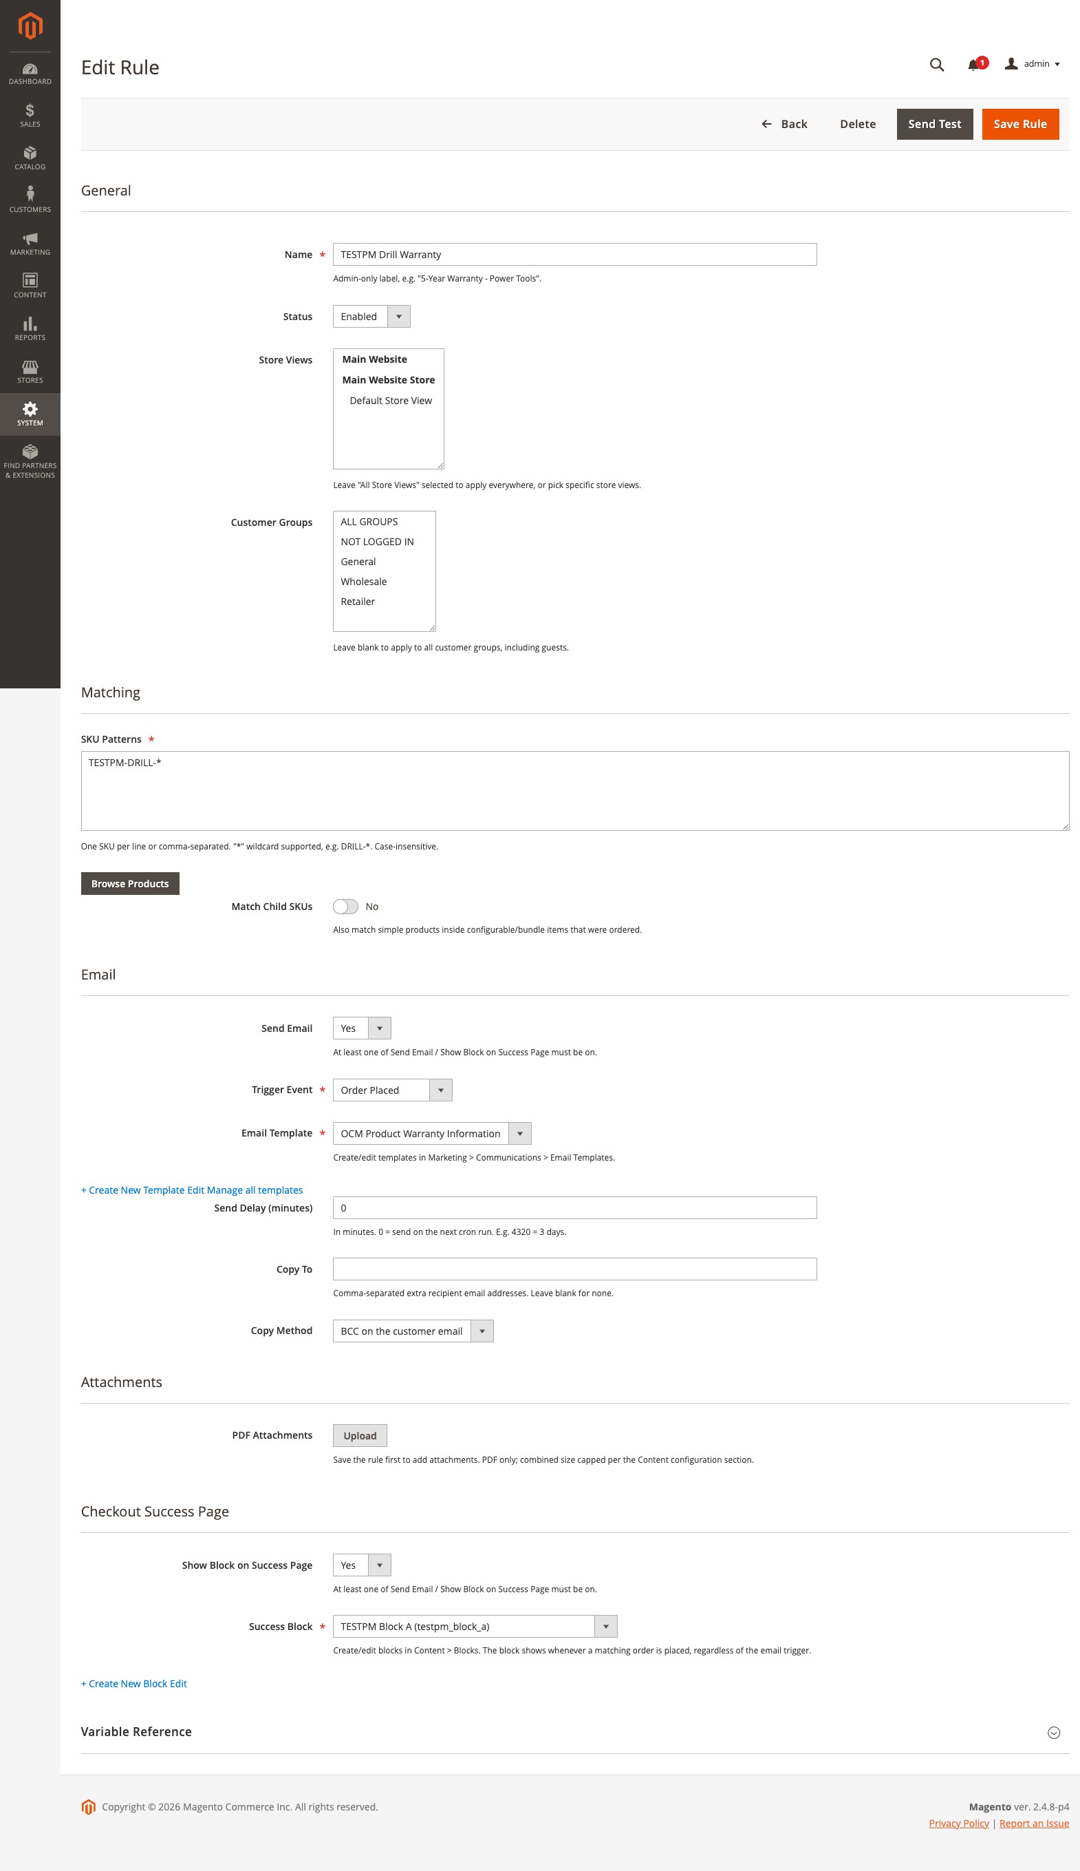Open the Report an Issue link
Image resolution: width=1080 pixels, height=1871 pixels.
pyautogui.click(x=1034, y=1824)
